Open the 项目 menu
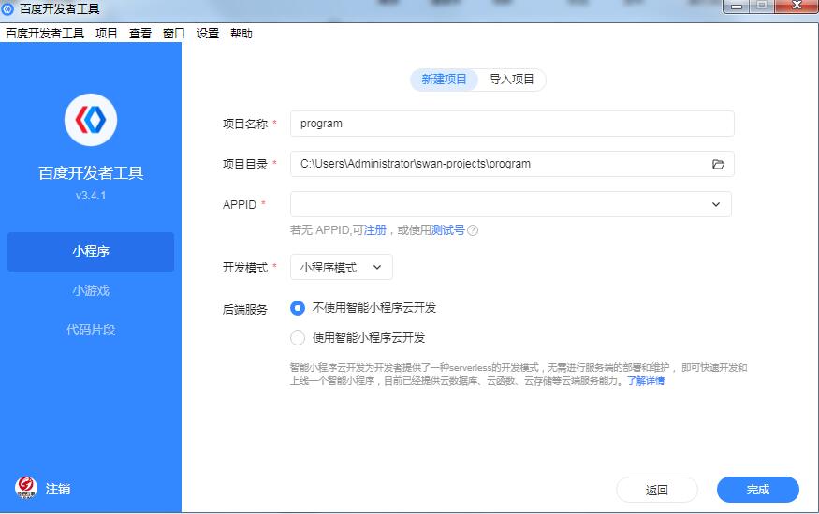Screen dimensions: 819x514 pyautogui.click(x=107, y=34)
